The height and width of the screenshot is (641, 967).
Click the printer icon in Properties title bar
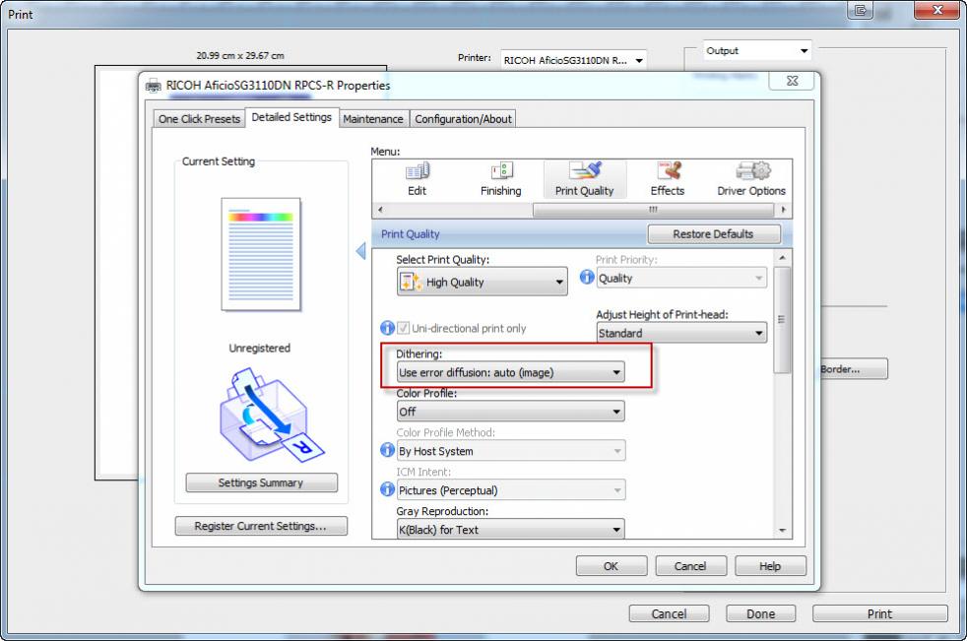(x=153, y=86)
